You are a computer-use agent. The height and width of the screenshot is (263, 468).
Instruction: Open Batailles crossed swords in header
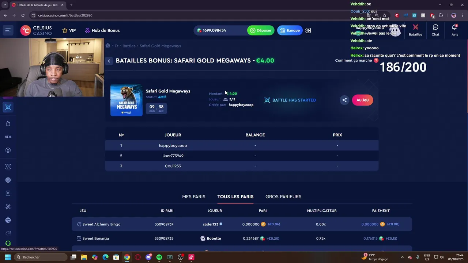(415, 30)
